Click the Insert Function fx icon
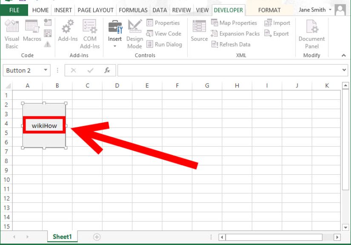The image size is (351, 245). point(107,70)
